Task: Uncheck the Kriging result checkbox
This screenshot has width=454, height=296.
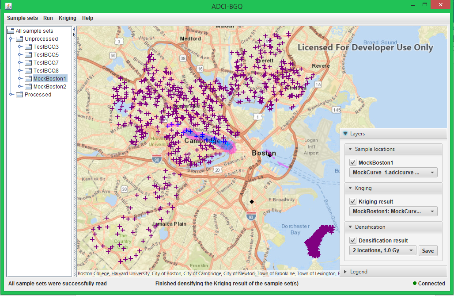Action: (x=353, y=201)
